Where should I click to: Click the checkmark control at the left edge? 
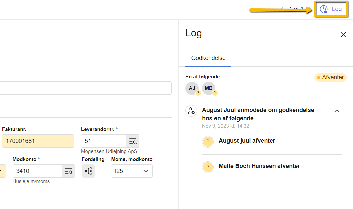[1, 170]
